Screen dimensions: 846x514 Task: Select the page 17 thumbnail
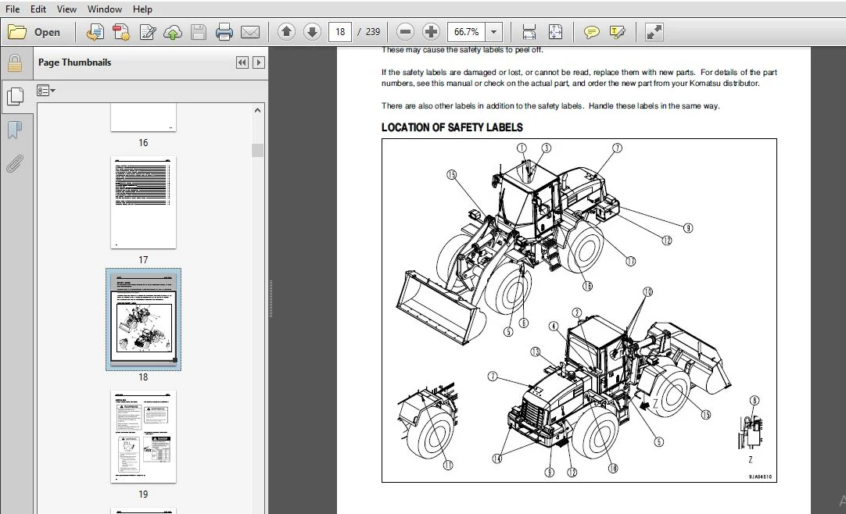click(x=143, y=202)
